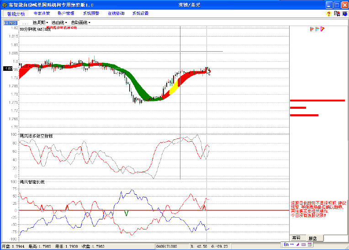Open the 系统设置 settings menu
Viewport: 349px width, 250px height.
point(140,14)
